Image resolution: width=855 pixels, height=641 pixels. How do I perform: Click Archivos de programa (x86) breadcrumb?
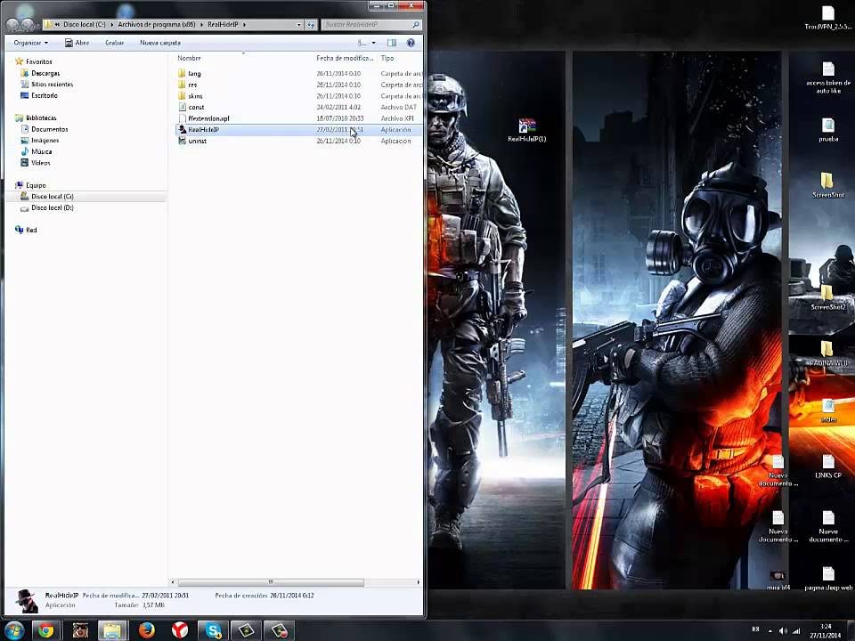(x=157, y=25)
